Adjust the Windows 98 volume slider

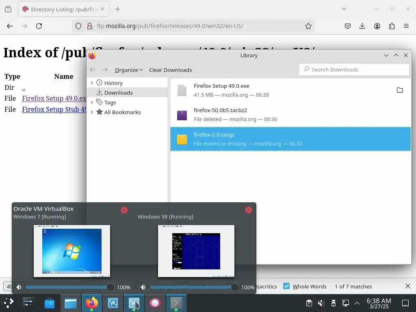[x=194, y=287]
